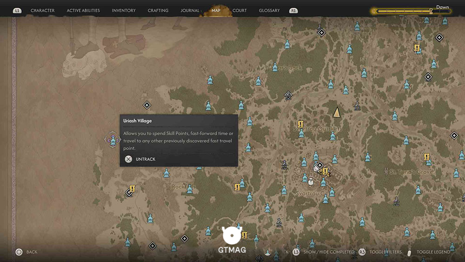Image resolution: width=465 pixels, height=262 pixels.
Task: Click Untrack in the Uriash Village tooltip
Action: [140, 159]
